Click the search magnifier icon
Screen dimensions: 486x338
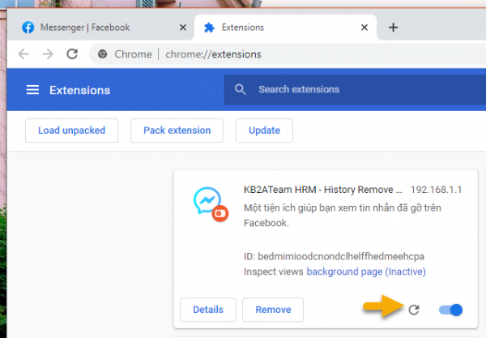(241, 90)
